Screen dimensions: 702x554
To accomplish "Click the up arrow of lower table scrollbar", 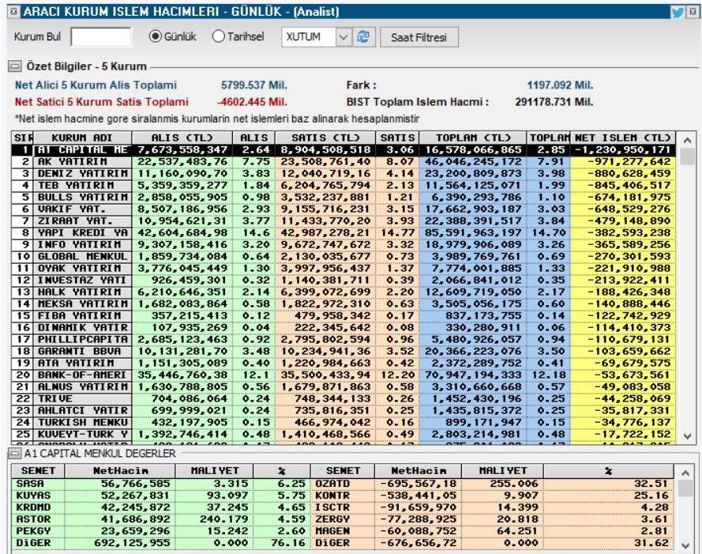I will point(685,473).
